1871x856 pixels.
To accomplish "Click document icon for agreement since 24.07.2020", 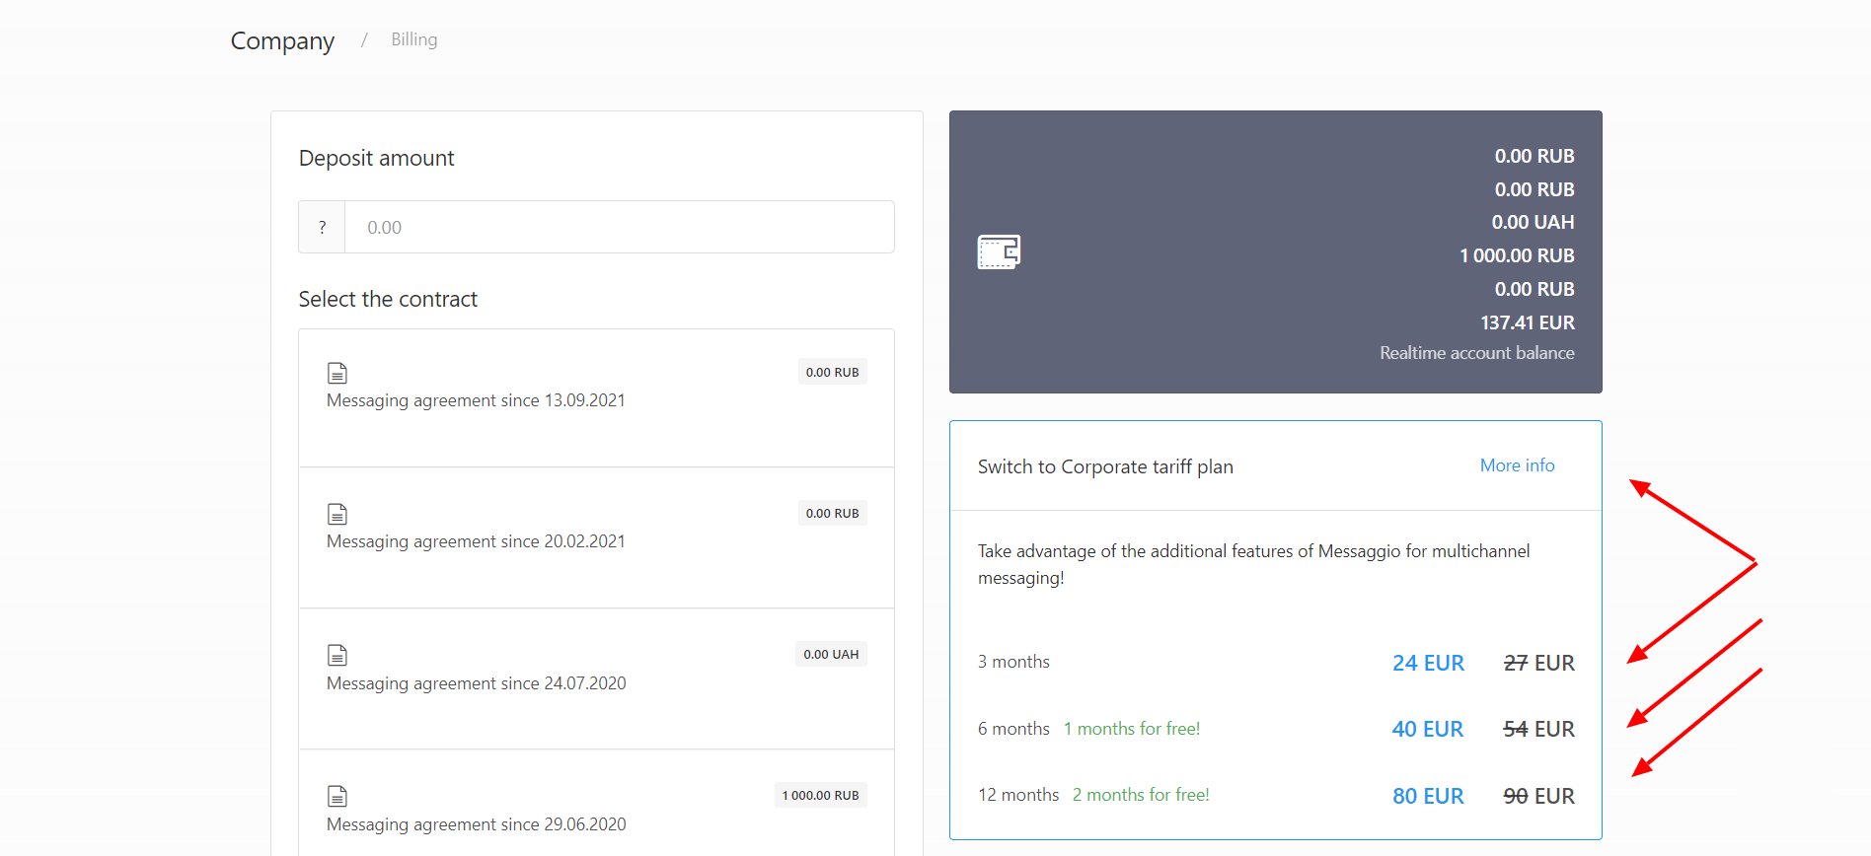I will point(337,655).
